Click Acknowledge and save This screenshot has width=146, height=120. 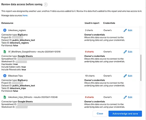125,114
